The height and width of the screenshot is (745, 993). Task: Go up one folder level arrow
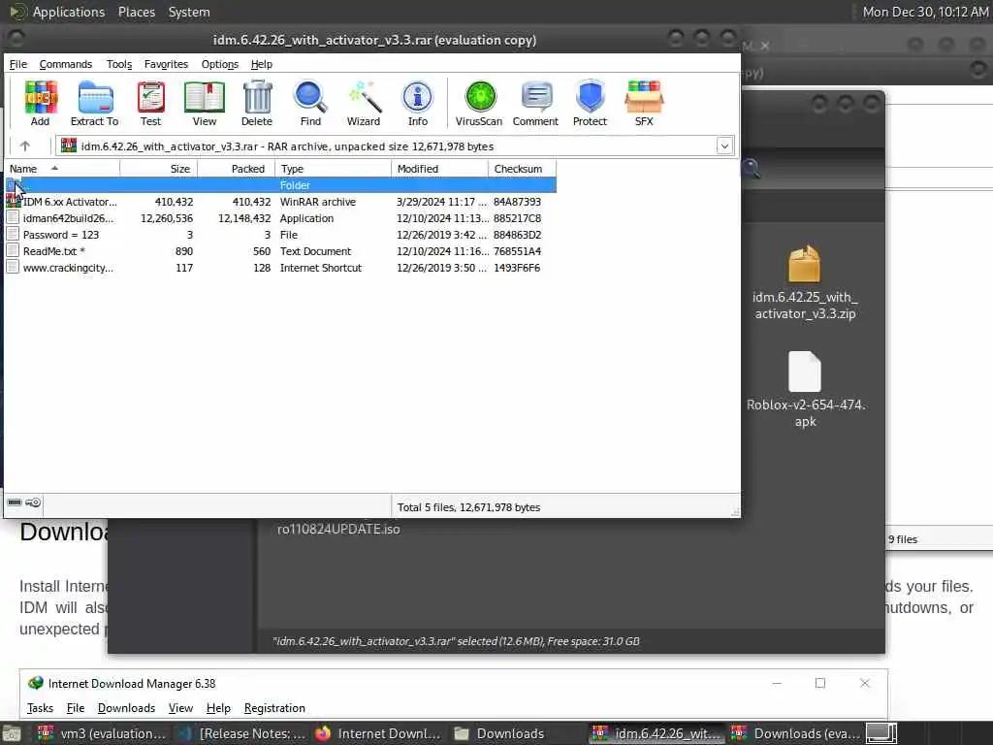point(24,146)
